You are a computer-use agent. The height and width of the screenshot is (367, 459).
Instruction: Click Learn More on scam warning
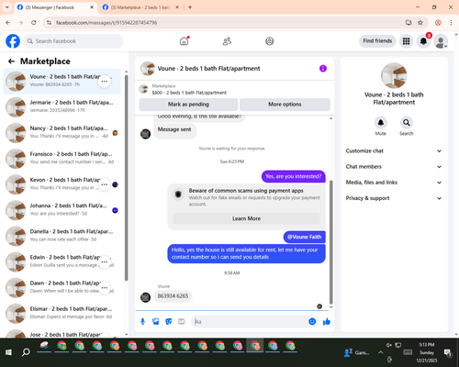click(246, 218)
